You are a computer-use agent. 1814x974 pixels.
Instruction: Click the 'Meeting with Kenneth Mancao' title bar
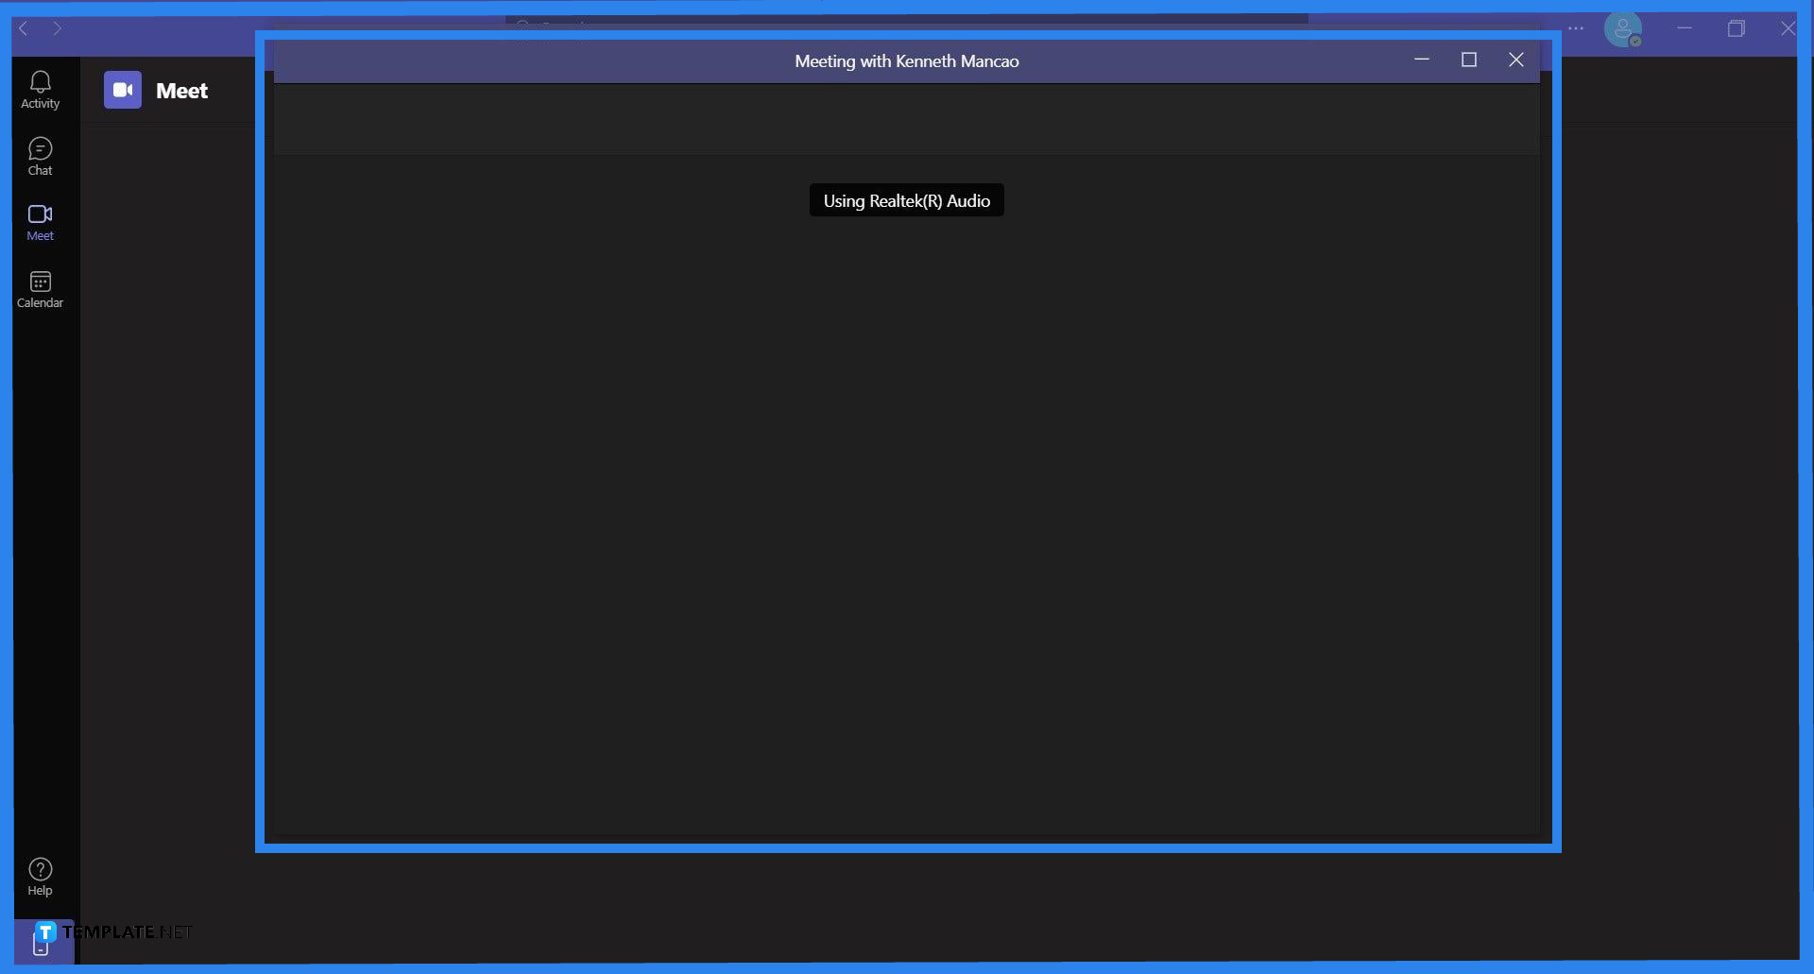(x=906, y=61)
